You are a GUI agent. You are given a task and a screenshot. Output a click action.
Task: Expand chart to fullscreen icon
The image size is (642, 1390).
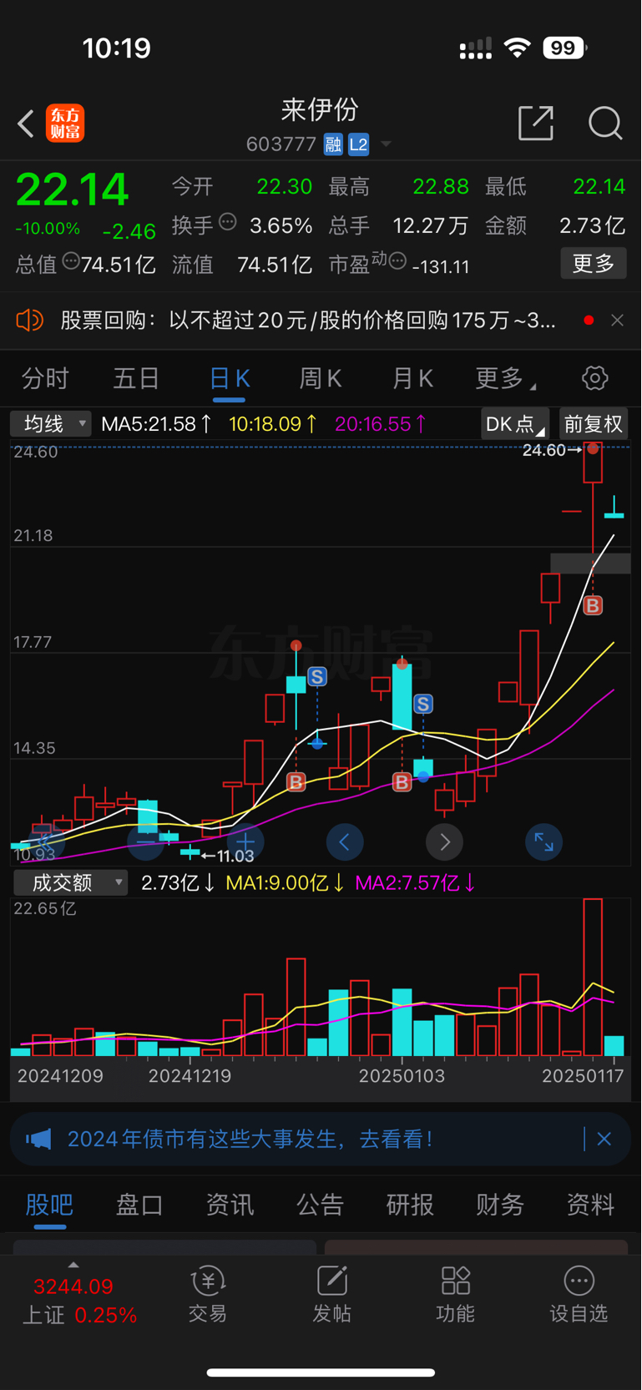(543, 842)
